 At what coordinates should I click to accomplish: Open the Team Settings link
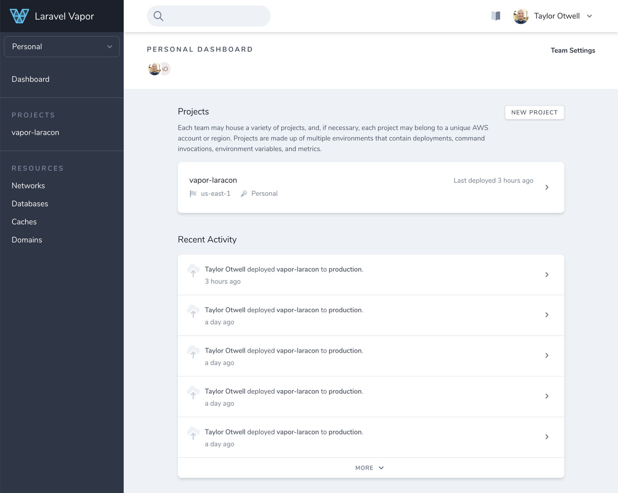pyautogui.click(x=573, y=50)
